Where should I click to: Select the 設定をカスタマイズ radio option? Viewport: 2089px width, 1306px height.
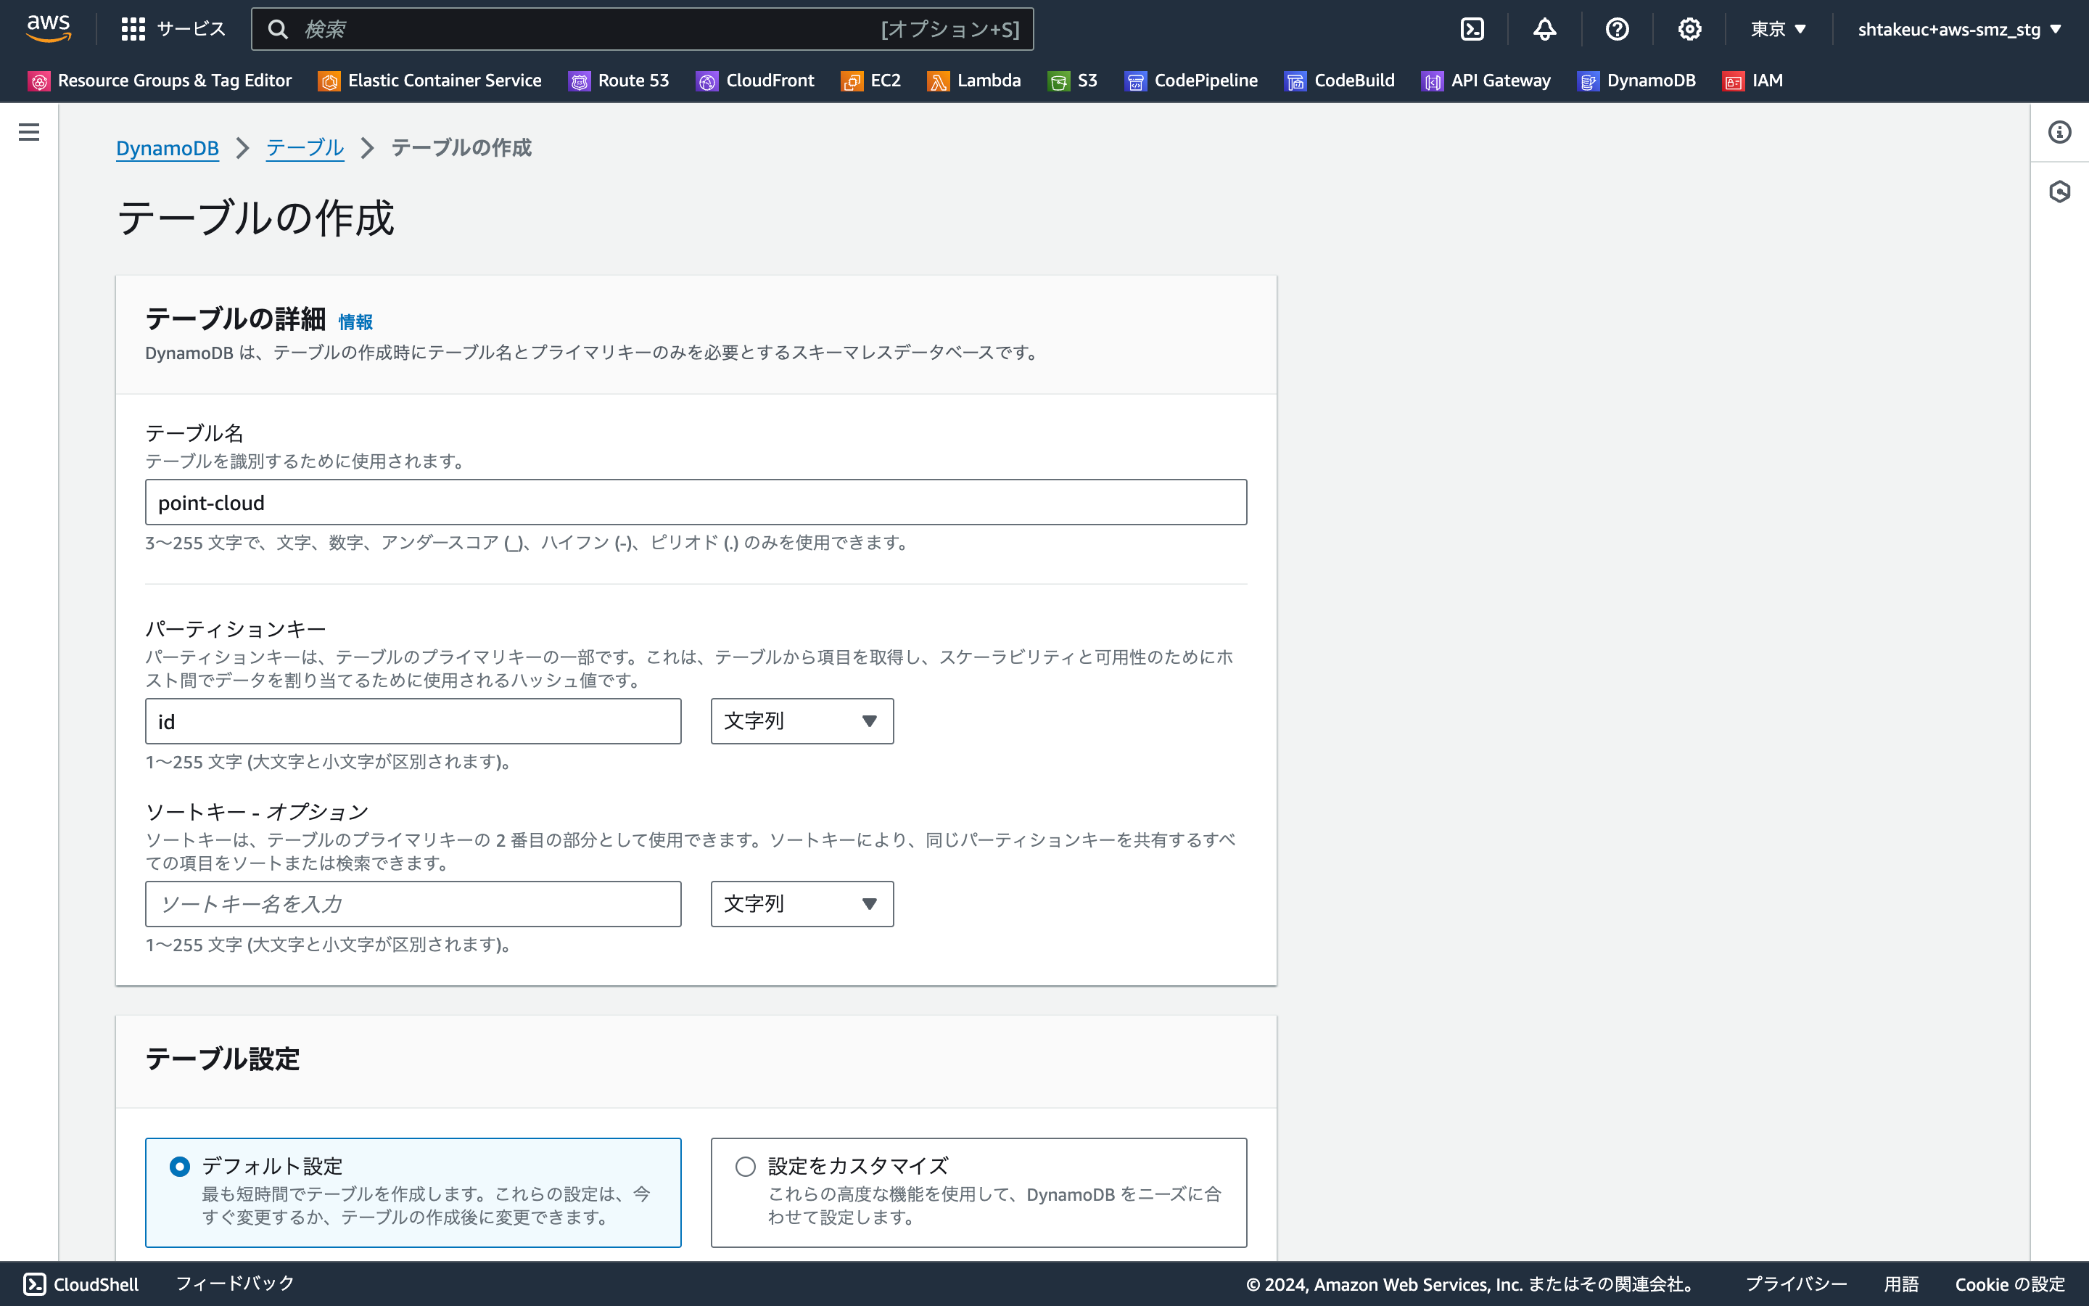[x=745, y=1166]
